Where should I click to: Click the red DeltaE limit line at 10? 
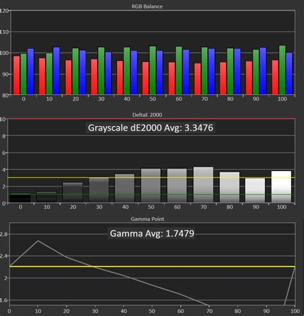(151, 119)
